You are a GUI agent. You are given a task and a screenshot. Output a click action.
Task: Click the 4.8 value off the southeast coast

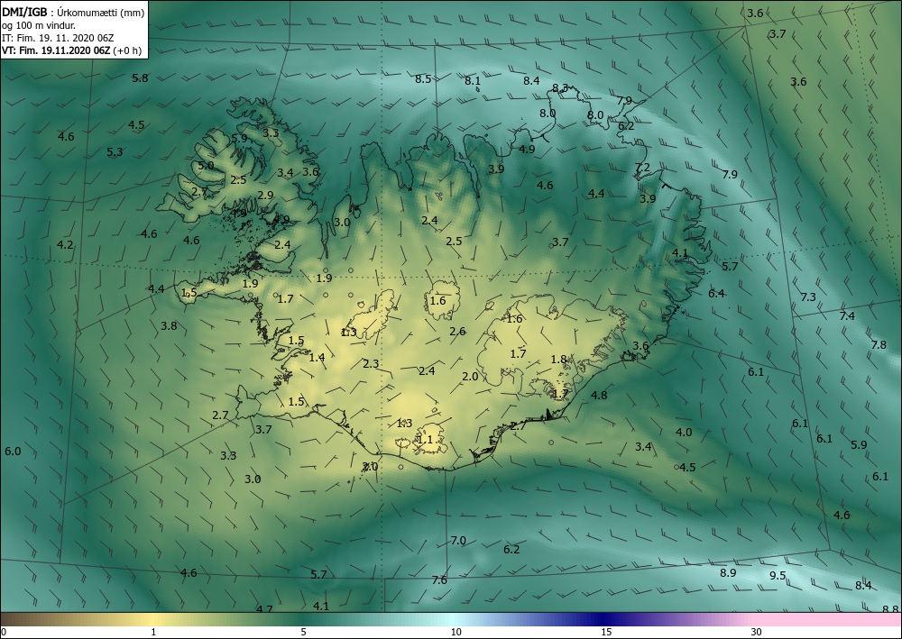pyautogui.click(x=599, y=396)
